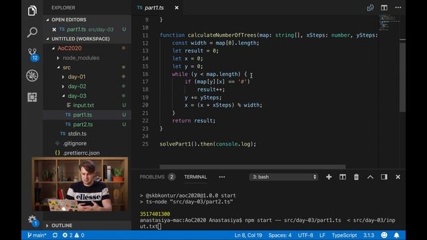Open stdin.ts in the file tree
Screen dimensions: 427x240
[77, 134]
